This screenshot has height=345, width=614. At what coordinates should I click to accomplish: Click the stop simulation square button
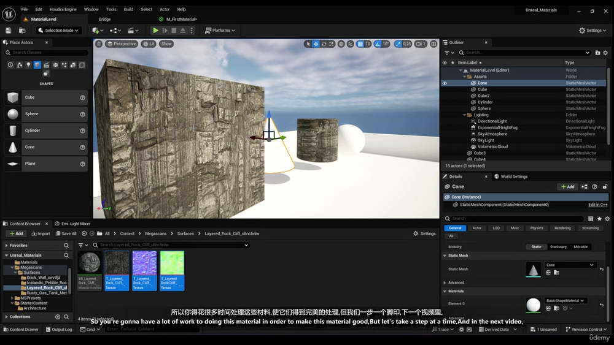coord(174,30)
